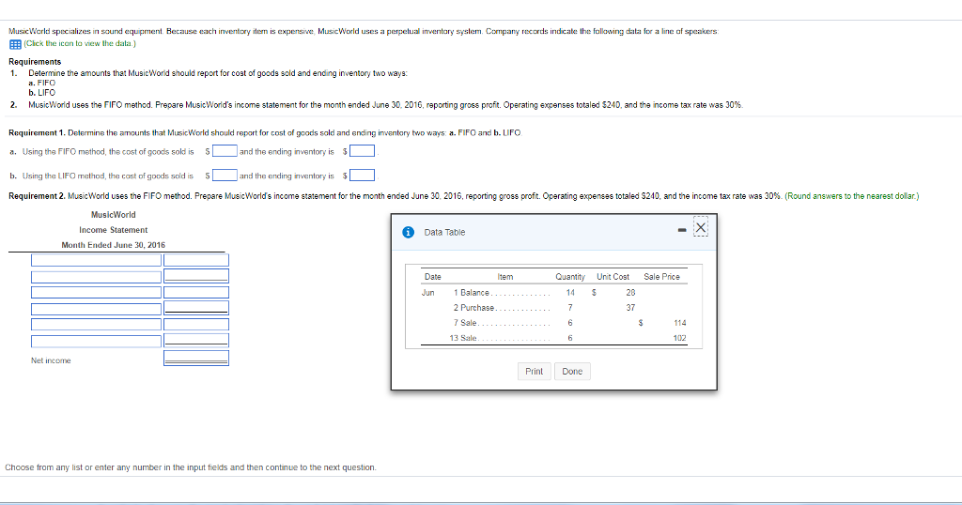Click sale price 114
The width and height of the screenshot is (962, 505).
pyautogui.click(x=680, y=323)
